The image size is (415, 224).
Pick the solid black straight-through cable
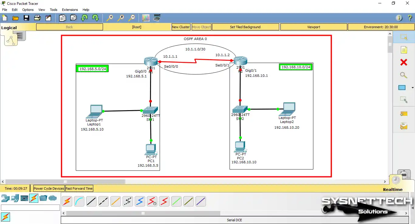(91, 201)
